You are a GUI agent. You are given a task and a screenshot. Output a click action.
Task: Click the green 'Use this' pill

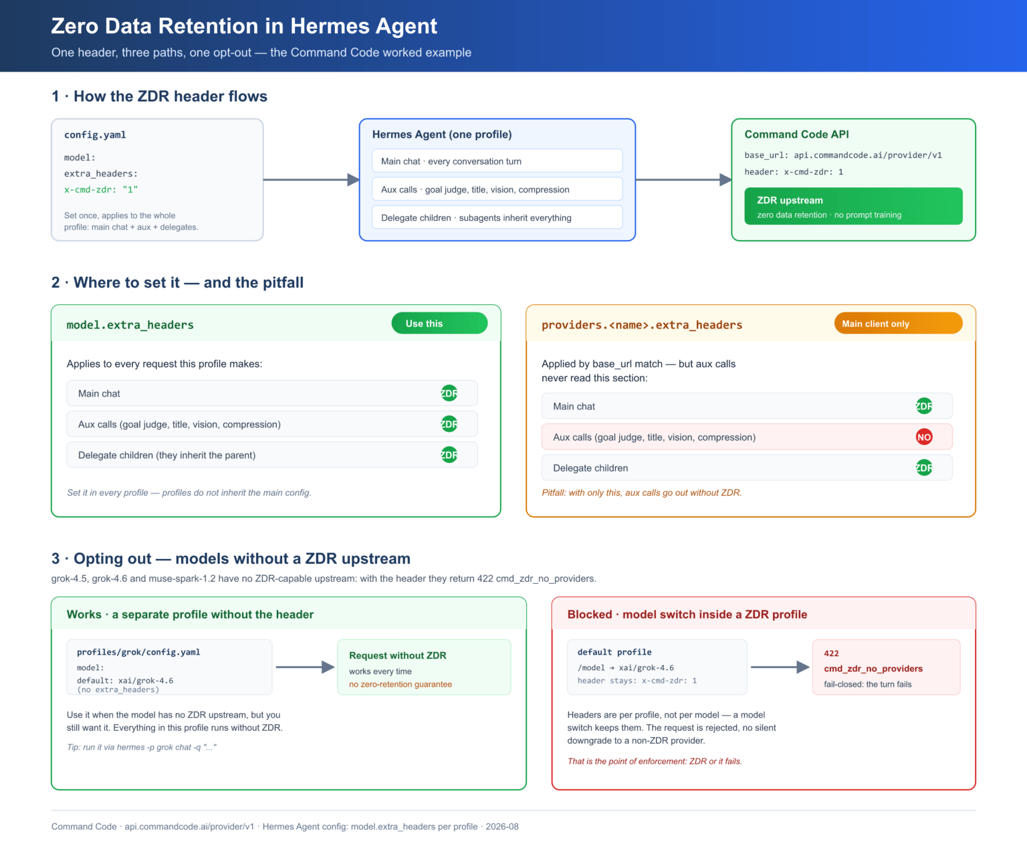click(439, 323)
